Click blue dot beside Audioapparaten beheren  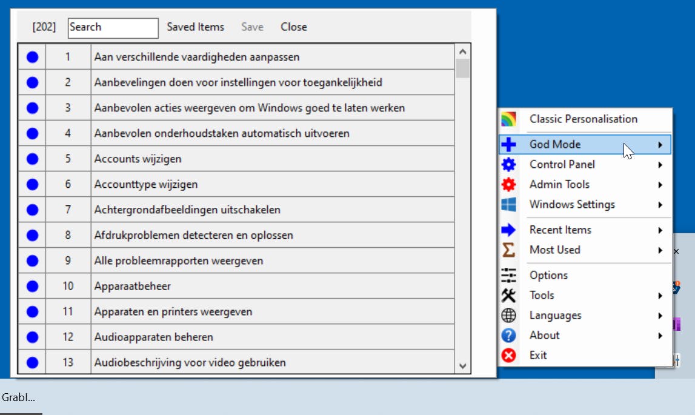pos(32,337)
